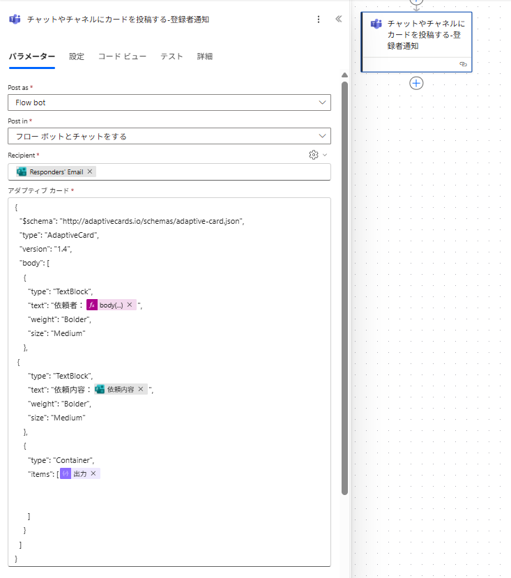Viewport: 511px width, 578px height.
Task: Open the three-dot more options menu
Action: [x=319, y=20]
